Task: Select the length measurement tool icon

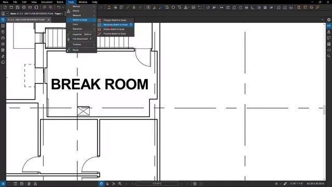Action: [x=222, y=7]
